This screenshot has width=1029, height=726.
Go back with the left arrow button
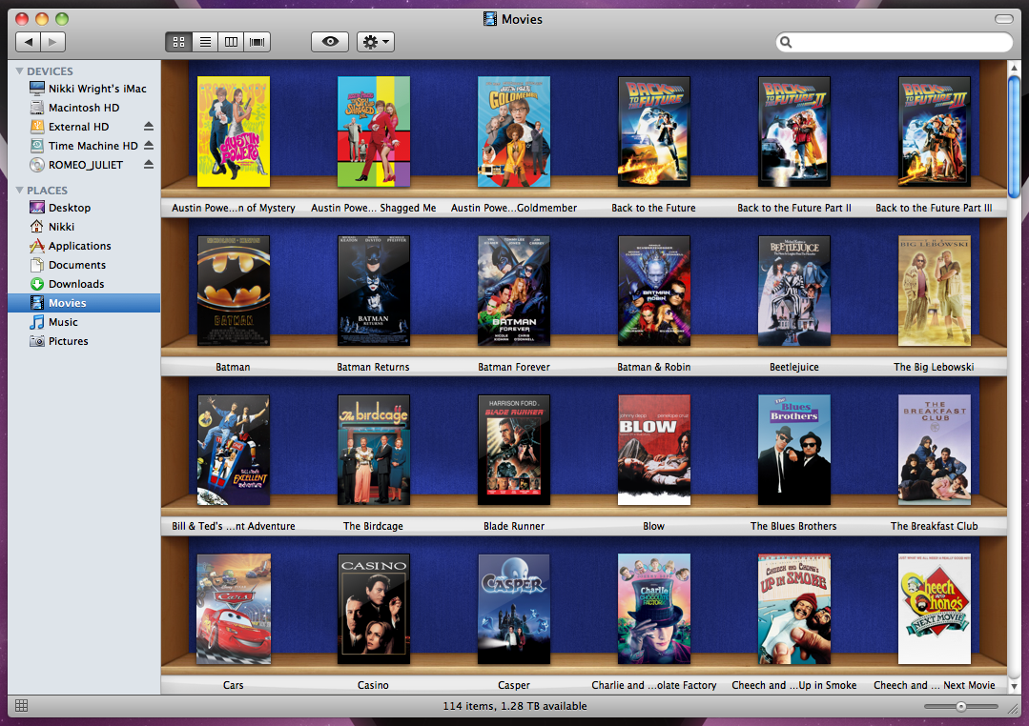29,42
